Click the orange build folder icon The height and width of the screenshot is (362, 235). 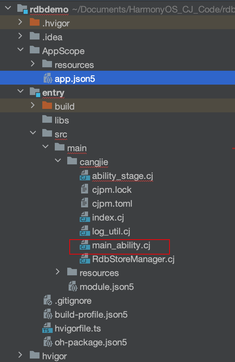tap(47, 106)
